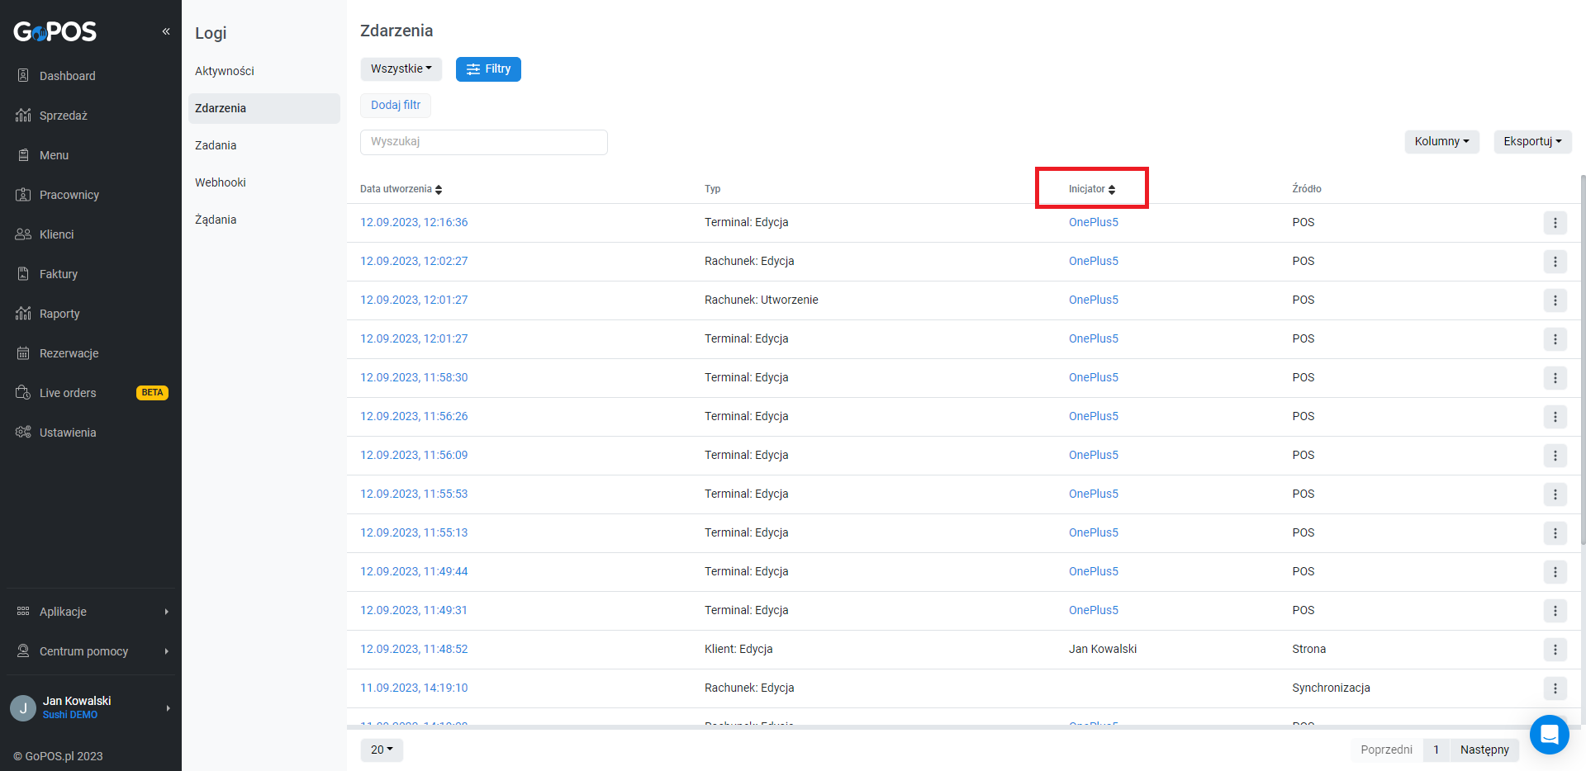Collapse the sidebar with the double-chevron icon

click(x=166, y=31)
